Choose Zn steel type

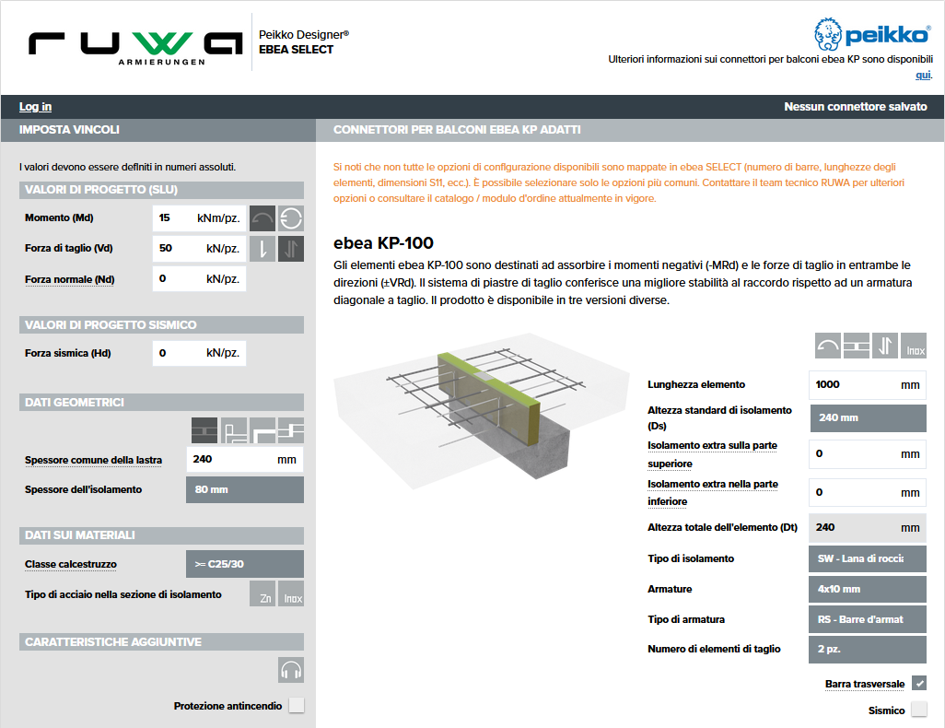click(x=262, y=593)
